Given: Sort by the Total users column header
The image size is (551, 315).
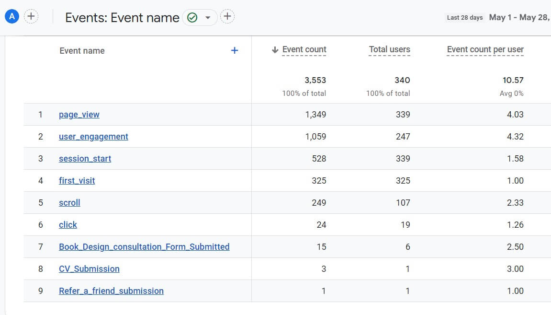Looking at the screenshot, I should 389,49.
